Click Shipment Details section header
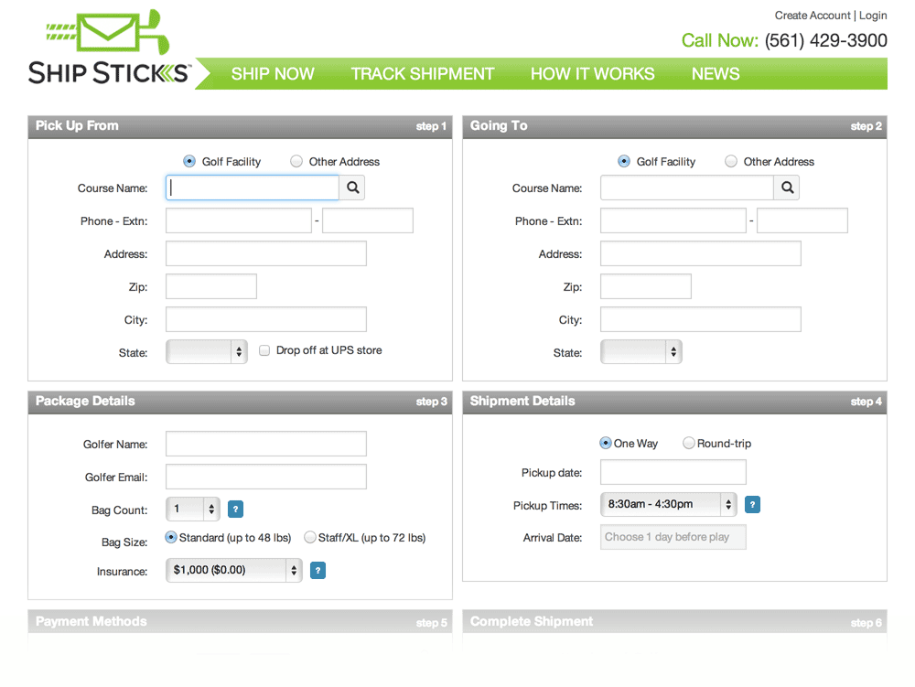 [x=674, y=403]
